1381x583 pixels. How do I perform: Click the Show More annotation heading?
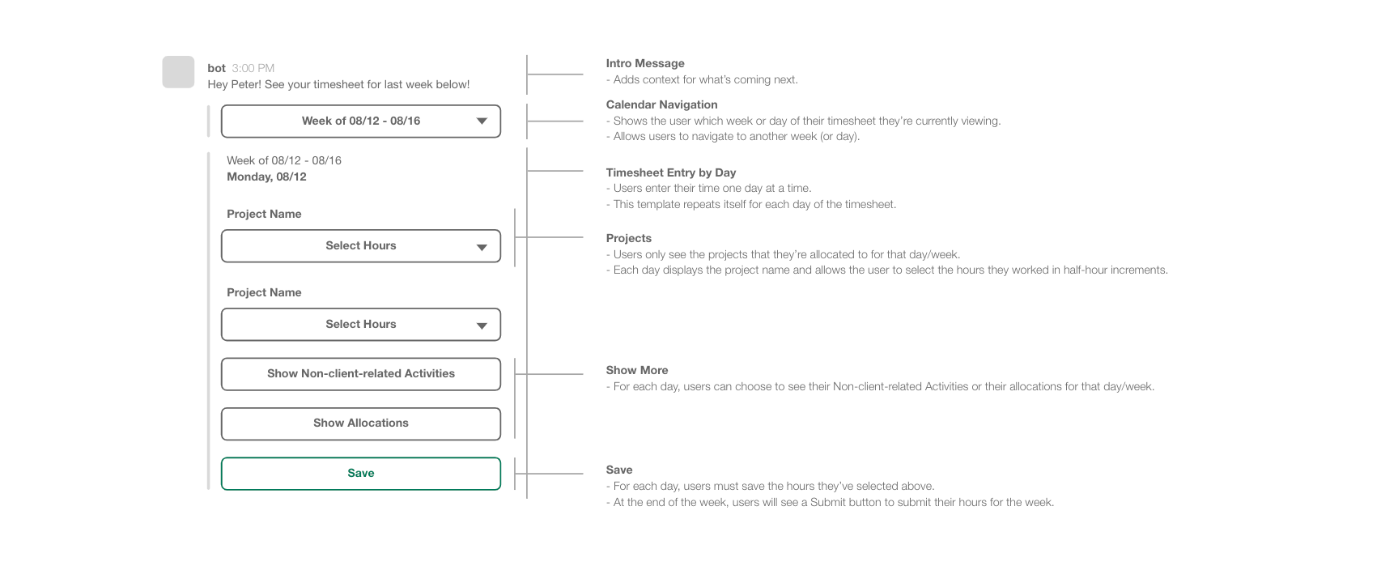coord(637,370)
